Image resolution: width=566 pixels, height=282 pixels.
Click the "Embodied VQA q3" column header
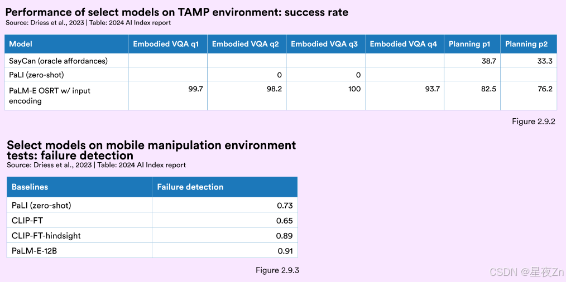(x=326, y=45)
